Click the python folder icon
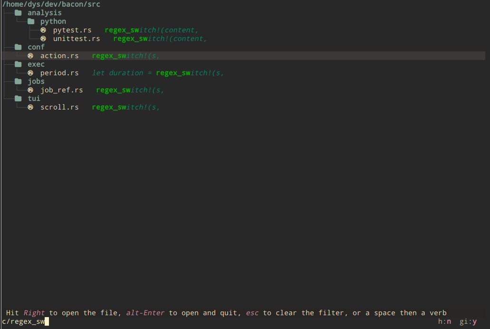 pyautogui.click(x=31, y=21)
